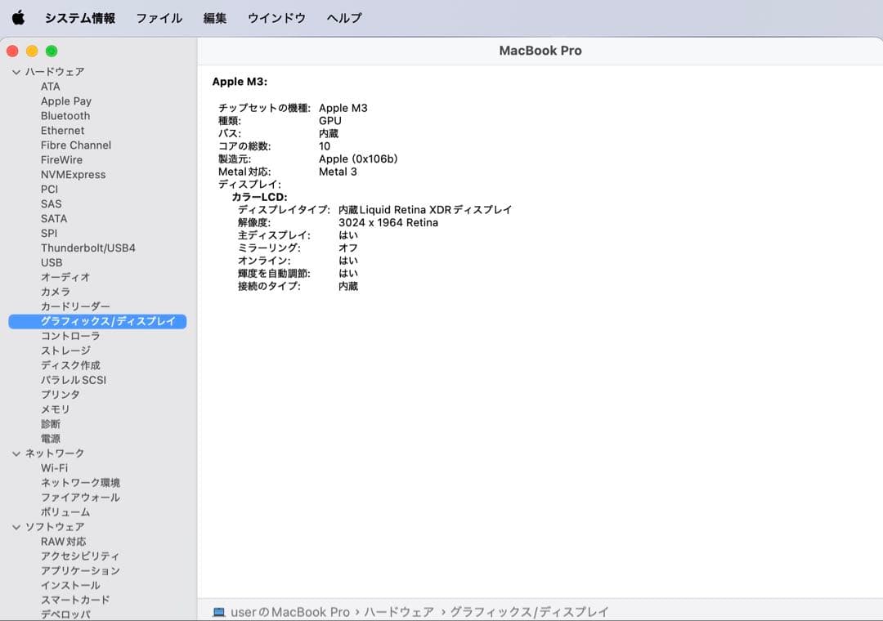
Task: Select NVMExpress in the sidebar
Action: click(73, 175)
